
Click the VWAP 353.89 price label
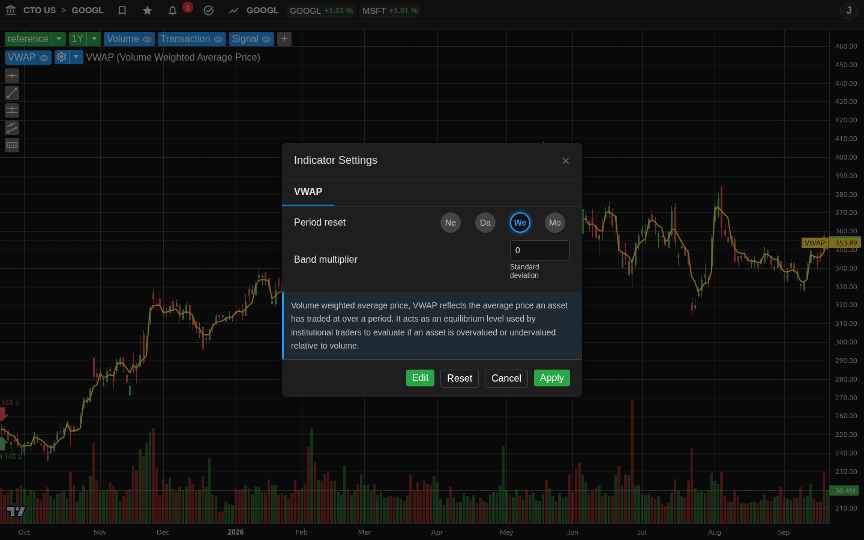click(831, 243)
